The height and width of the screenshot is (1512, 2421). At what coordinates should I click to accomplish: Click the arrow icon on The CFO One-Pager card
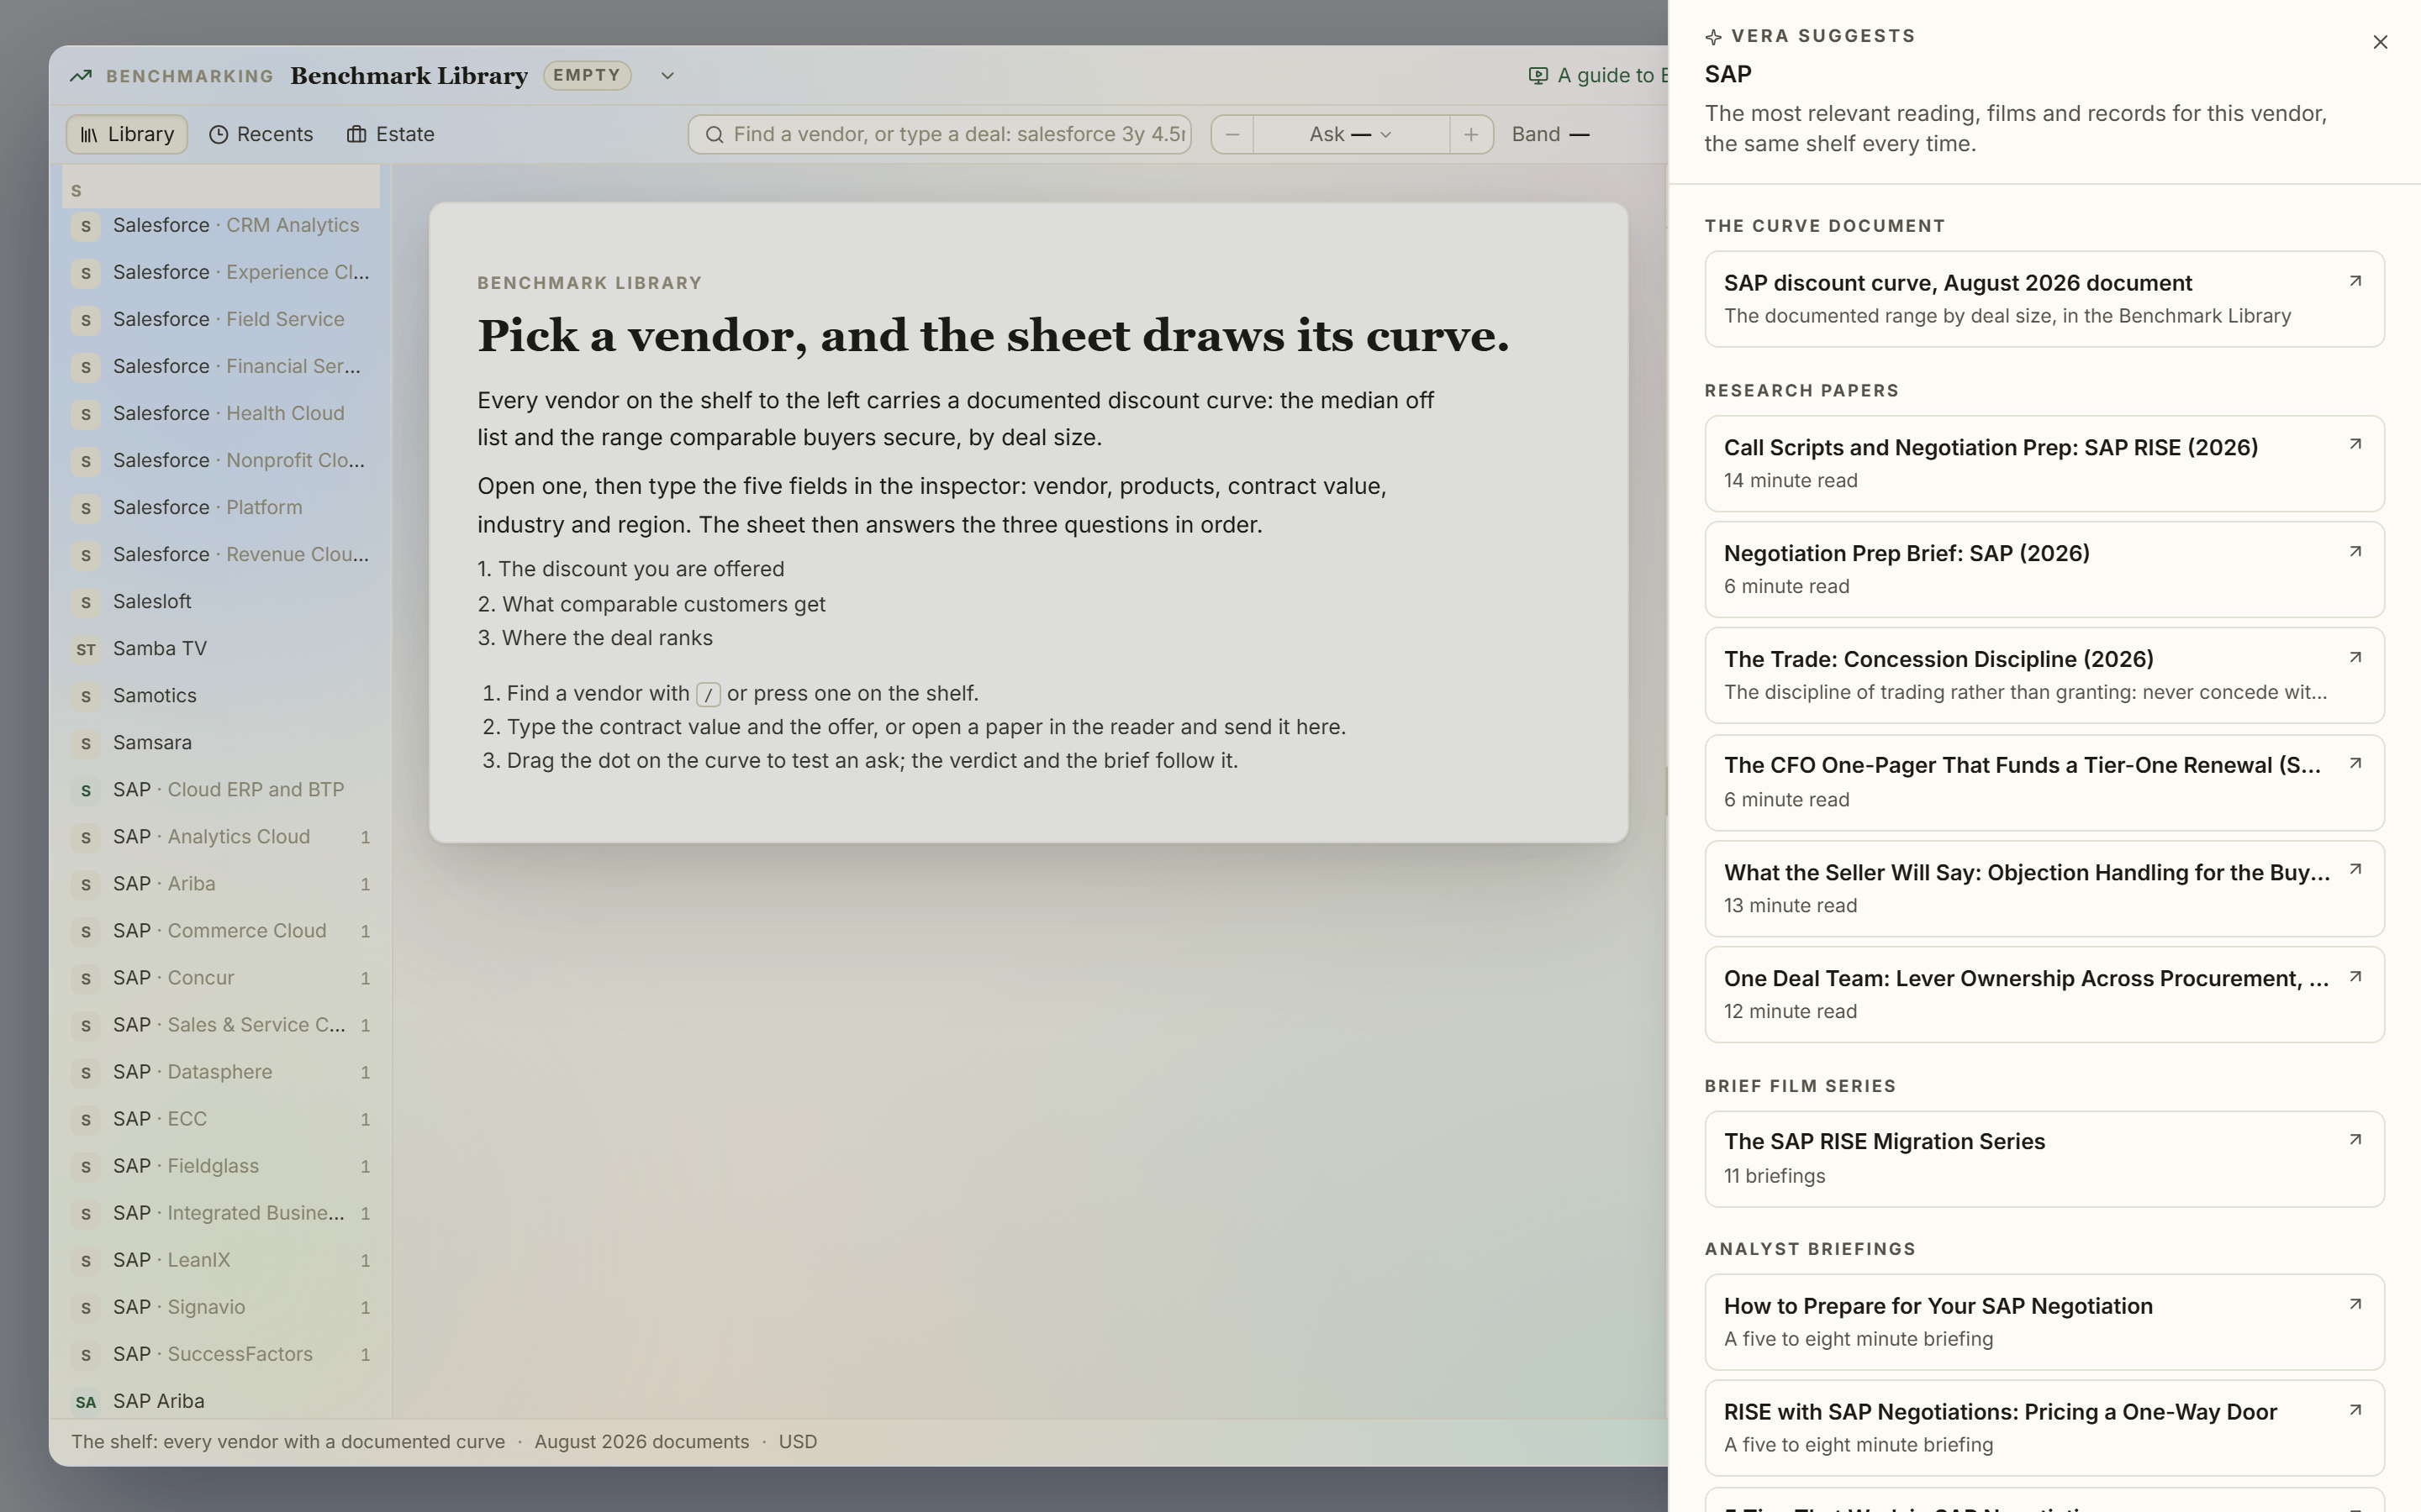[2355, 764]
